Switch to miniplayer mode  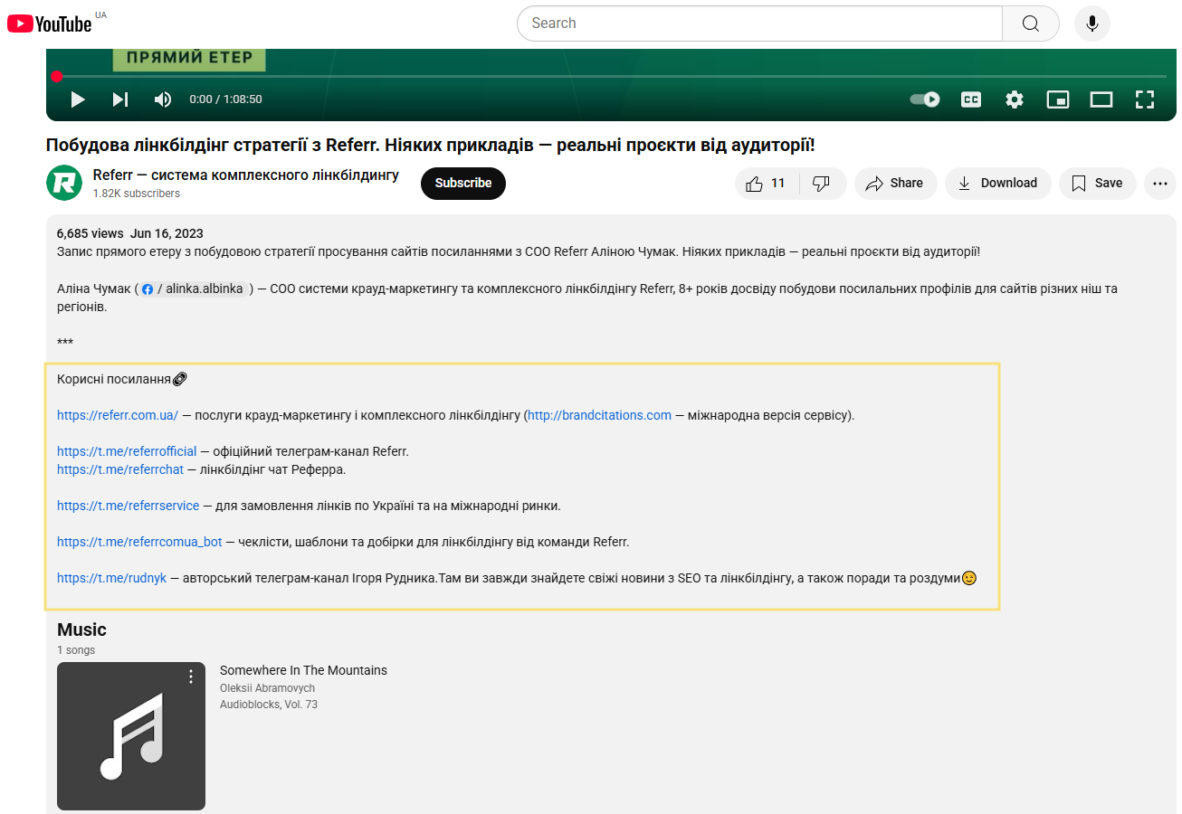[x=1057, y=99]
